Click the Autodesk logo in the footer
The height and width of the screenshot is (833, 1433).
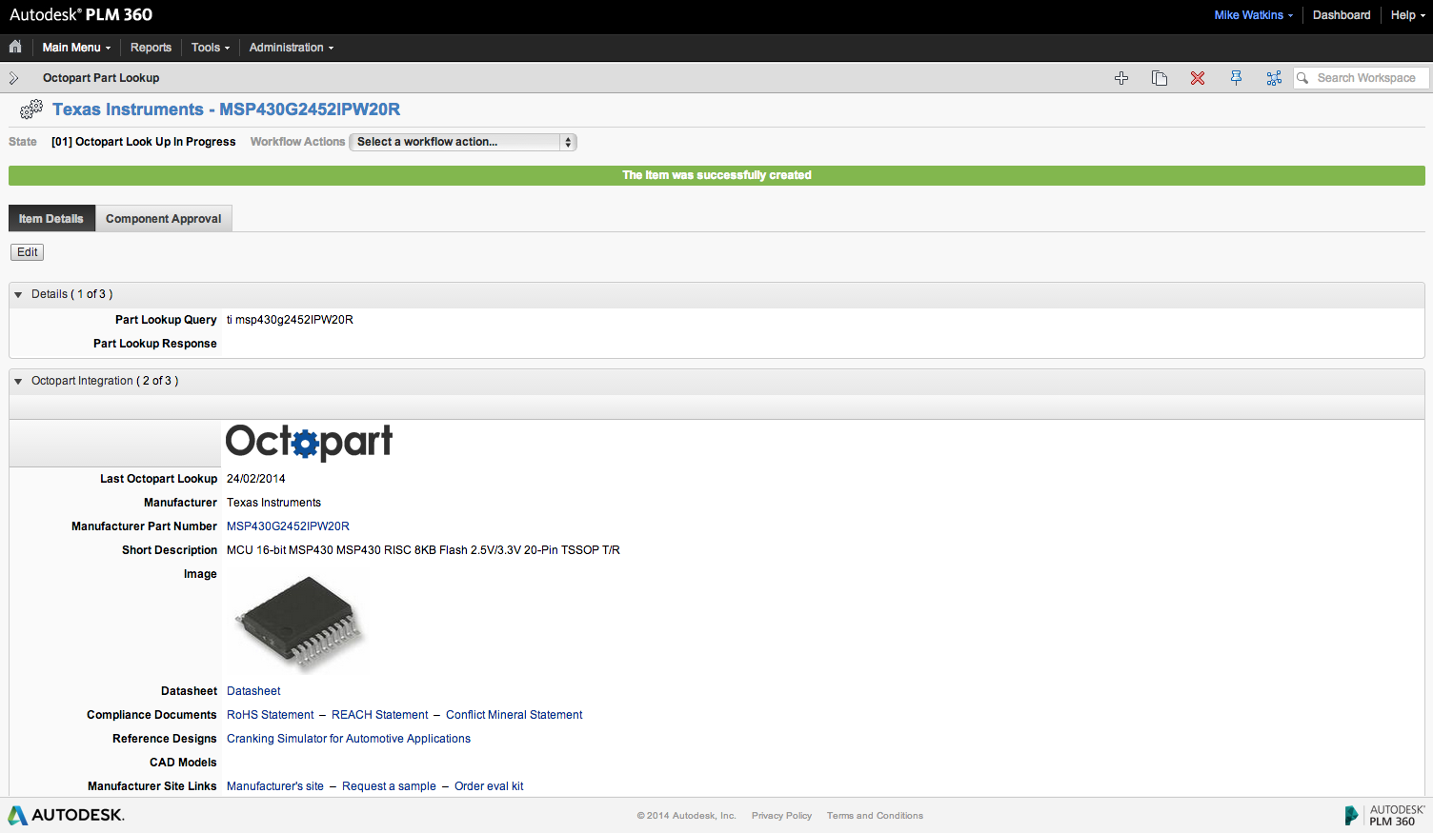tap(67, 815)
